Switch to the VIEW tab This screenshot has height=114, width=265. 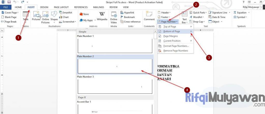pos(126,7)
